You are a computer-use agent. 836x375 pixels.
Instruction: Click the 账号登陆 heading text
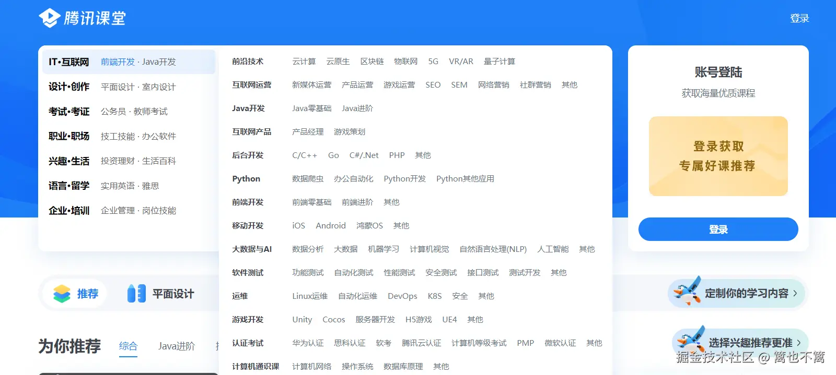click(x=718, y=72)
